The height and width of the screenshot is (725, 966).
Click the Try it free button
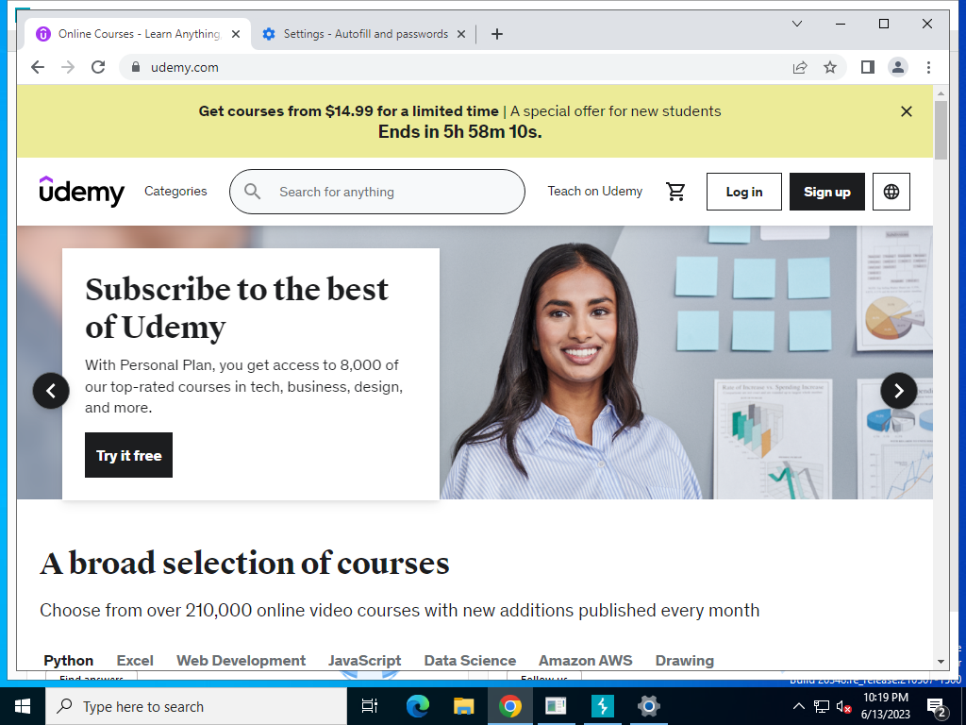tap(128, 455)
